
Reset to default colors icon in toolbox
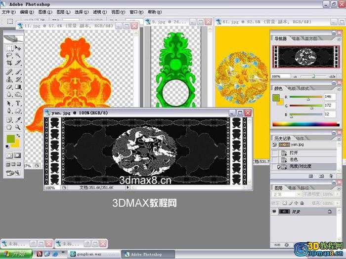(7, 146)
